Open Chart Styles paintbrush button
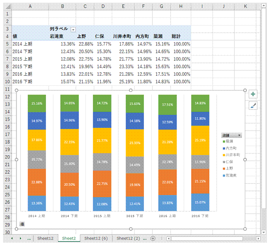 [x=253, y=105]
